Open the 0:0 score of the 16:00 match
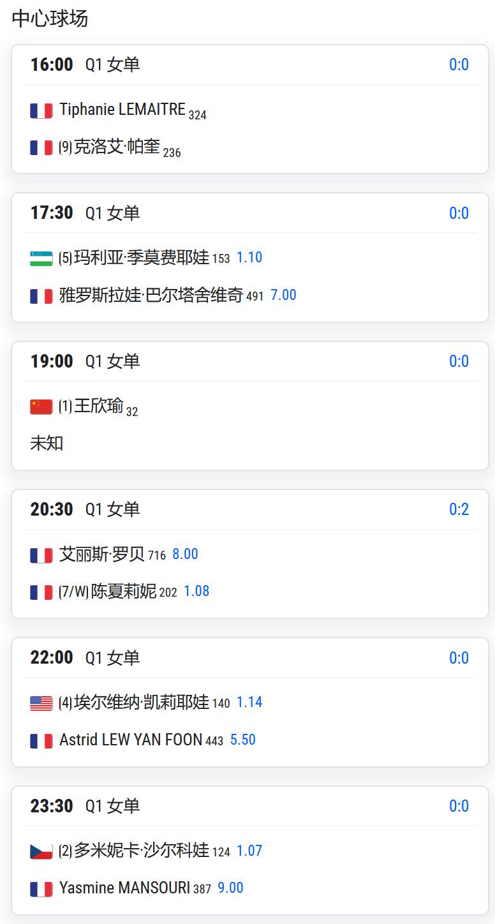 click(459, 64)
